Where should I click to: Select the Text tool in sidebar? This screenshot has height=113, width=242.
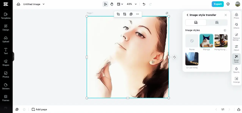(x=6, y=51)
